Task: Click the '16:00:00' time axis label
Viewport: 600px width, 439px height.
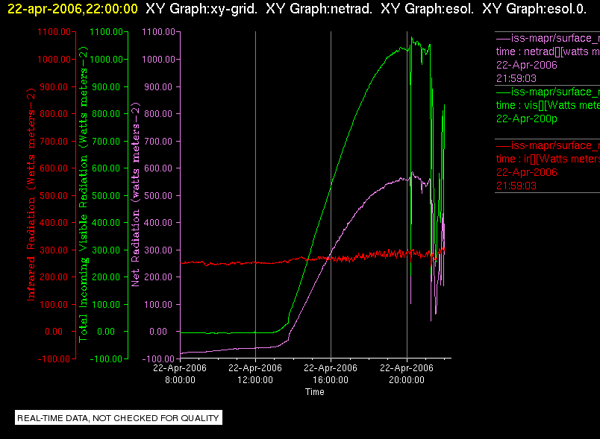Action: coord(331,380)
